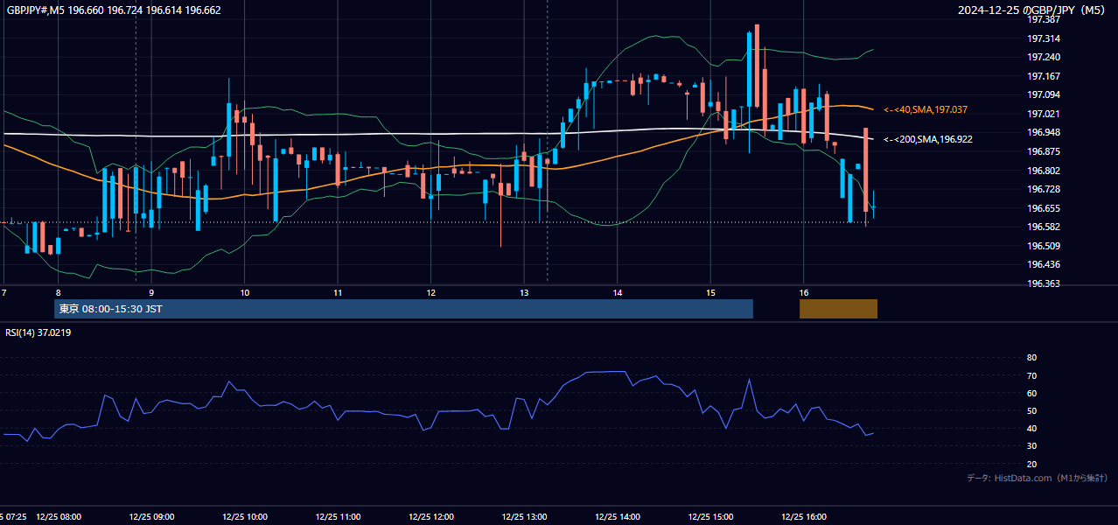Click the RSI level 20 label
1118x525 pixels.
click(1031, 465)
